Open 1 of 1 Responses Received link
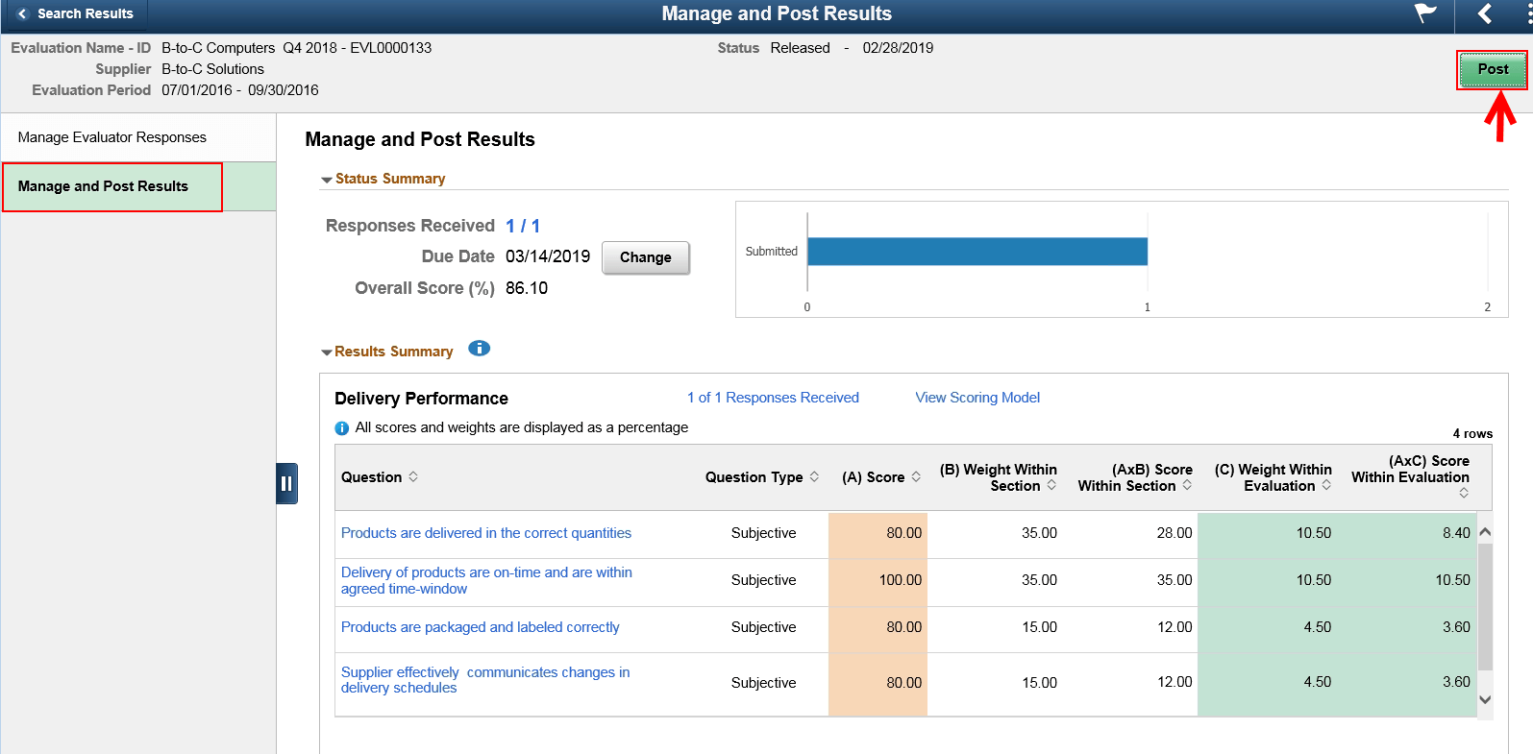 pos(773,398)
